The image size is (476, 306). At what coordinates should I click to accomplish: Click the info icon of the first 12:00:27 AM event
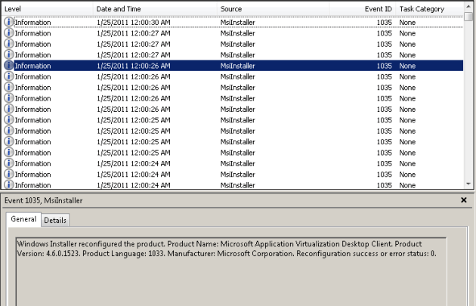pos(9,33)
